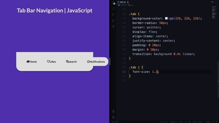Select the search tab label

pyautogui.click(x=73, y=61)
